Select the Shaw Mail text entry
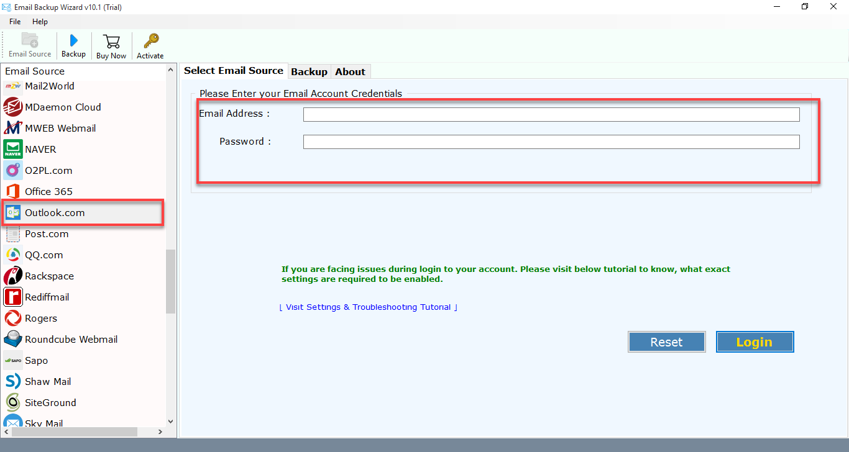The width and height of the screenshot is (849, 452). 48,381
